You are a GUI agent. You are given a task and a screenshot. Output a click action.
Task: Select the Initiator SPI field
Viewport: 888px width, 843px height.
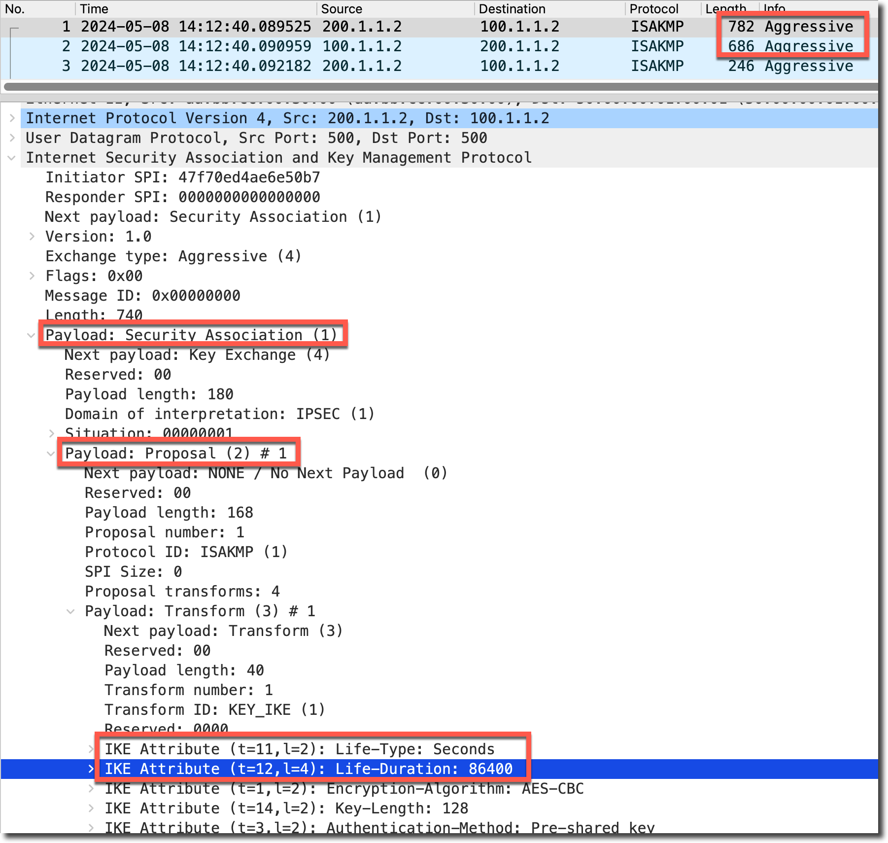pos(182,177)
